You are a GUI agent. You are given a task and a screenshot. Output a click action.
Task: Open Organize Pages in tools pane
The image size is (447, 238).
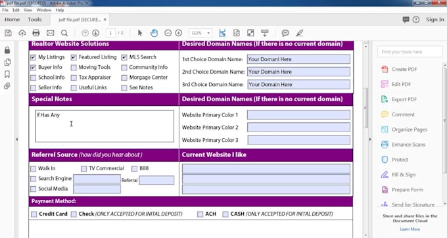[404, 130]
